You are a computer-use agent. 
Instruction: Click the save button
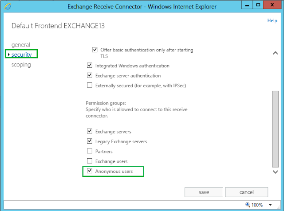(x=204, y=192)
